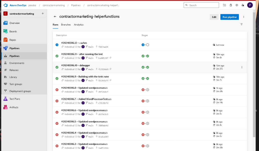Image resolution: width=259 pixels, height=151 pixels.
Task: Click the vertical page scrollbar
Action: 254,75
